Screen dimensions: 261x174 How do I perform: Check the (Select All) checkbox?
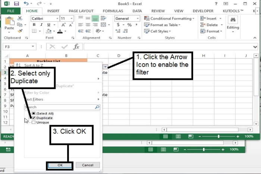click(34, 113)
